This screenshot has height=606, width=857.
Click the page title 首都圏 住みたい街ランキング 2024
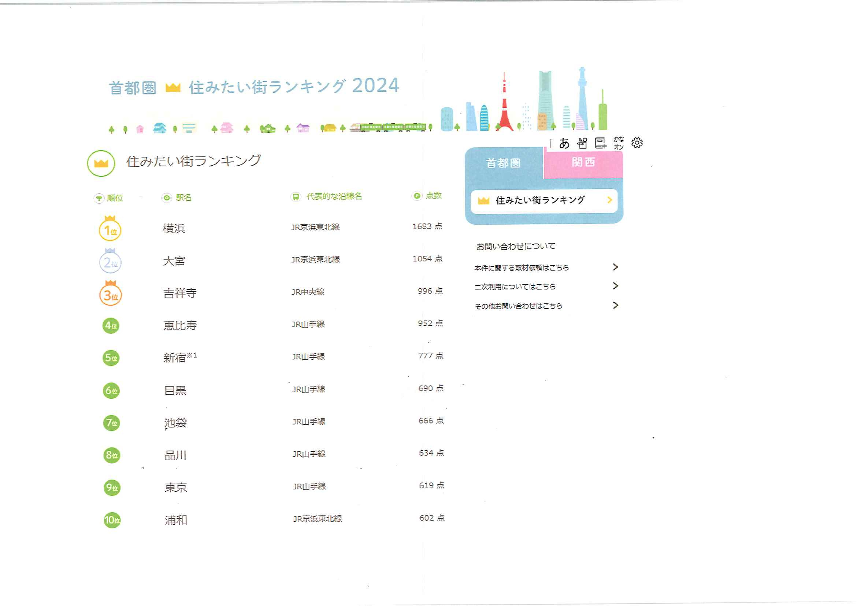coord(254,86)
